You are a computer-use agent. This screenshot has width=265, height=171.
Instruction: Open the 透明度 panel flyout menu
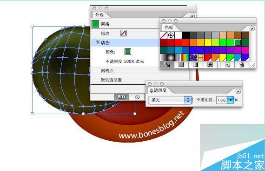(238, 92)
